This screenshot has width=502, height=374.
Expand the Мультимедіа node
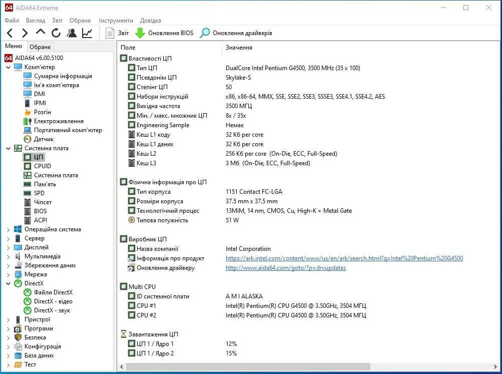(9, 256)
